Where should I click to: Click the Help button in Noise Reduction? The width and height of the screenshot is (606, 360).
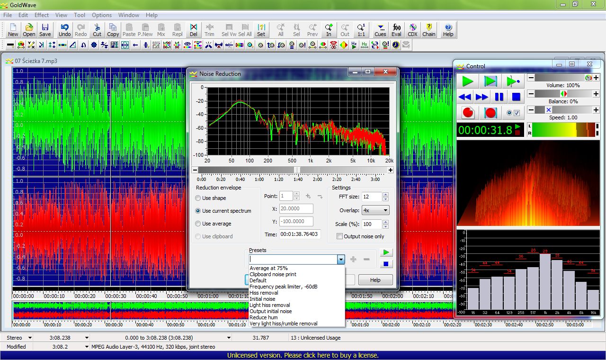tap(375, 280)
